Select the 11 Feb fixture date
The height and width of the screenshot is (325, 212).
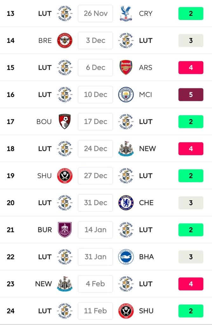pyautogui.click(x=95, y=311)
